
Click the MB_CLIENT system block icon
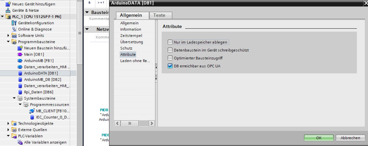click(x=32, y=111)
